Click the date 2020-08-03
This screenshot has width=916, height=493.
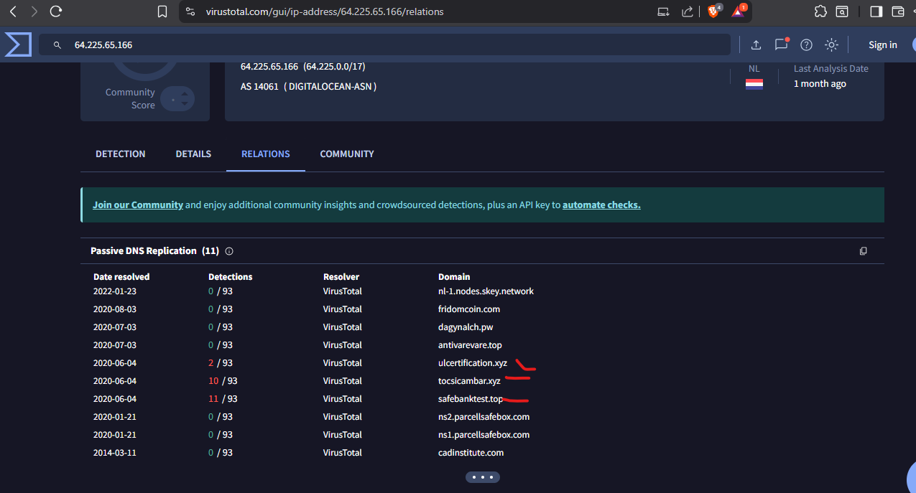115,309
